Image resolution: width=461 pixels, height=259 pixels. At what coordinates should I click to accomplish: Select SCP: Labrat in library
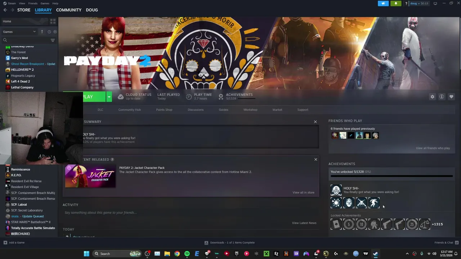click(19, 204)
